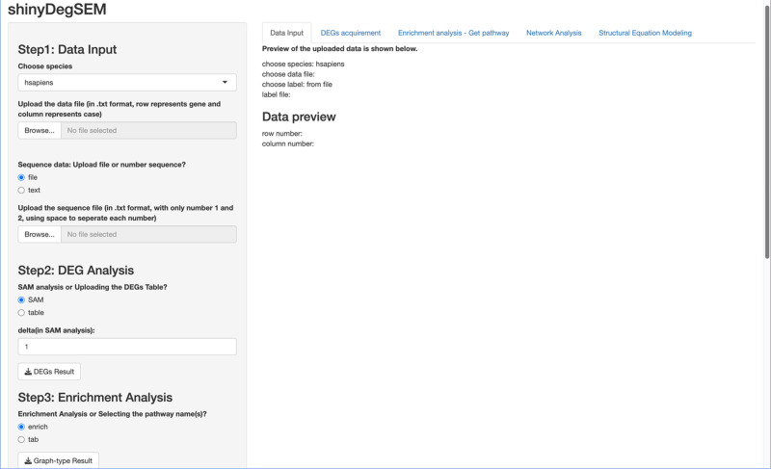Go to the Network Analysis tab
Viewport: 771px width, 469px height.
553,33
